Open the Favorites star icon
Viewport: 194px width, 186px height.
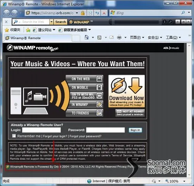click(x=7, y=30)
